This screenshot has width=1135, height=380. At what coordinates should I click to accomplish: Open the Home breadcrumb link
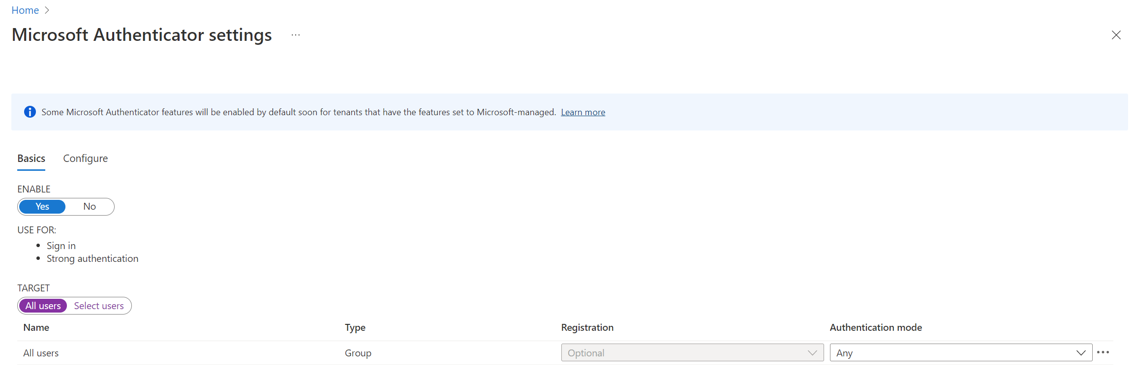pos(25,10)
